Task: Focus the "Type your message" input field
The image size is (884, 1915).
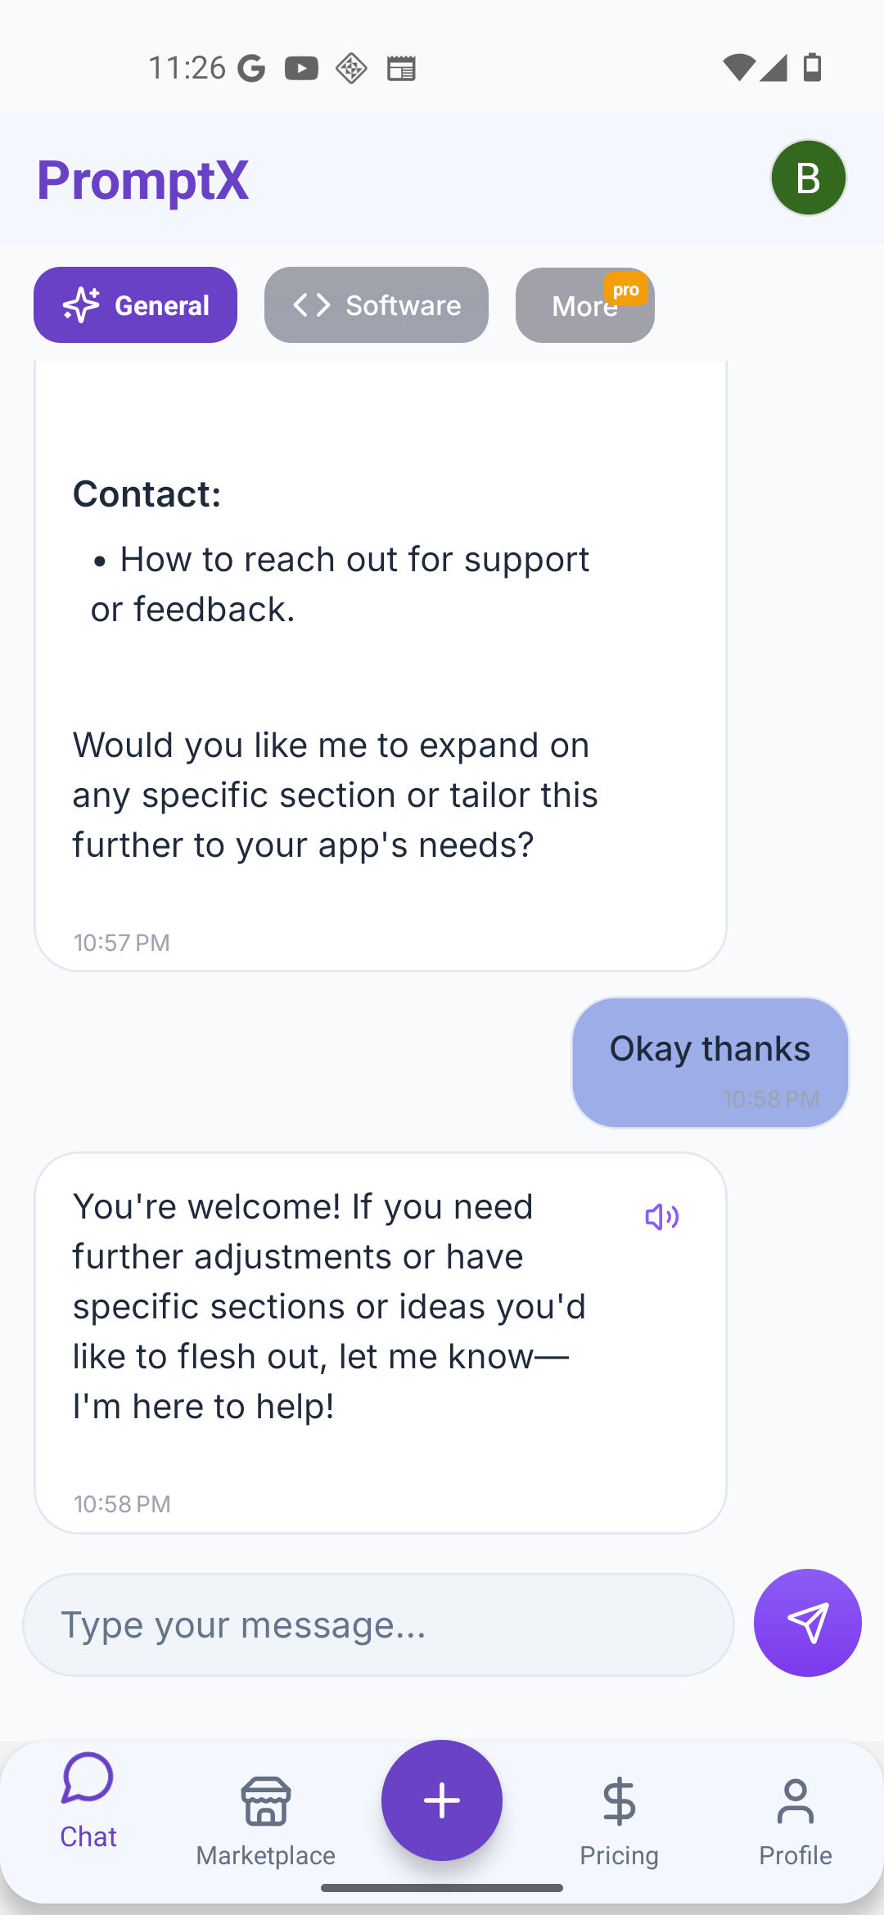Action: [378, 1625]
